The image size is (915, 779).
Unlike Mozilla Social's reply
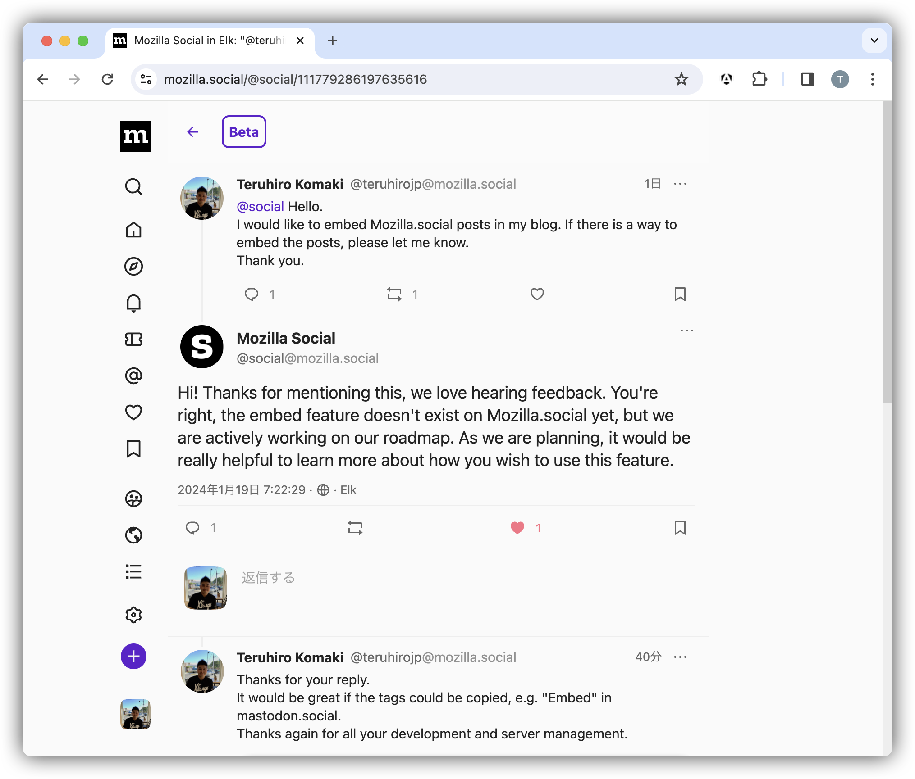click(x=517, y=527)
